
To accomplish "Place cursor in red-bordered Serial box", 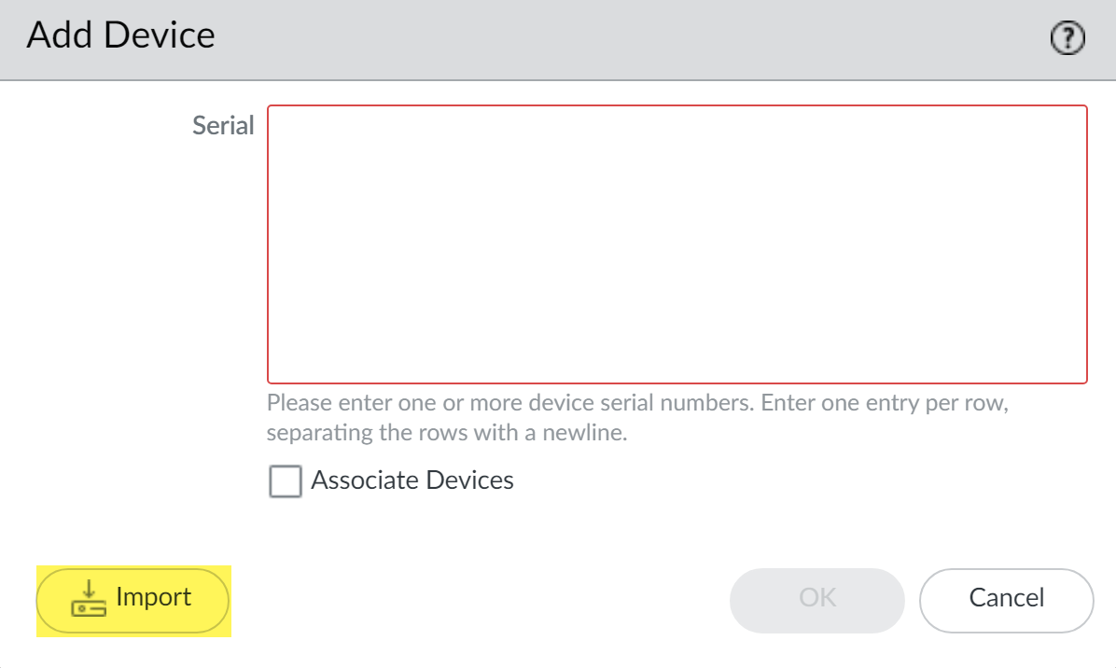I will click(x=677, y=244).
